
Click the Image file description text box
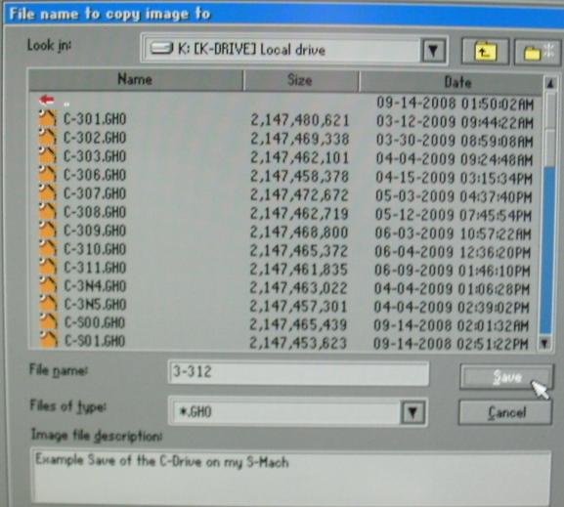[291, 476]
